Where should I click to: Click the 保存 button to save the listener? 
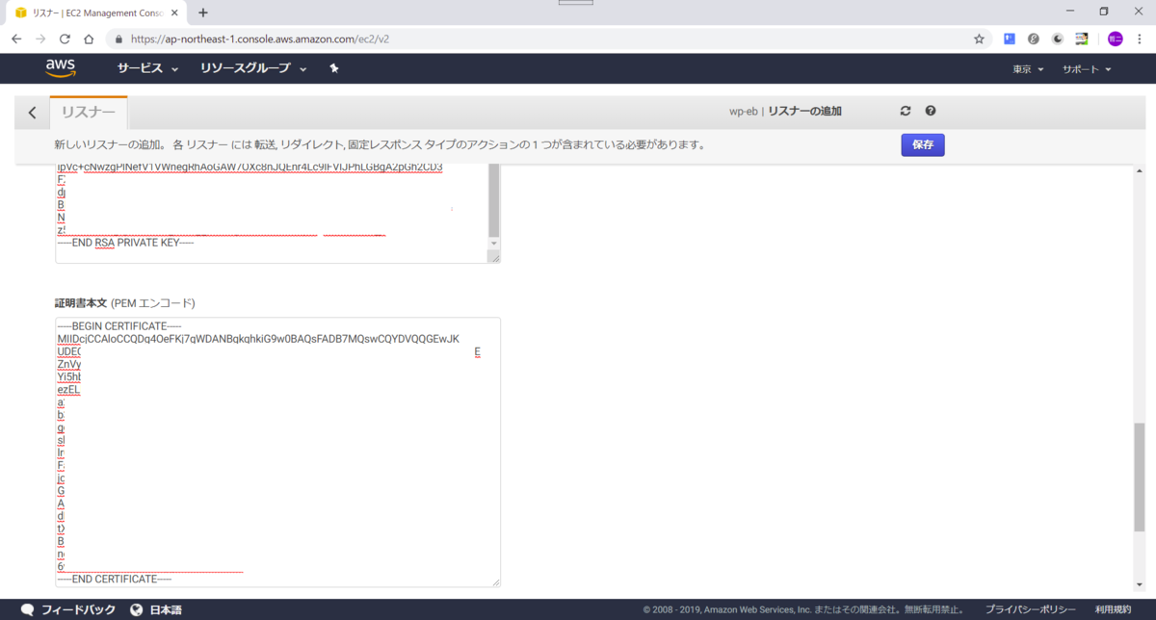[922, 144]
